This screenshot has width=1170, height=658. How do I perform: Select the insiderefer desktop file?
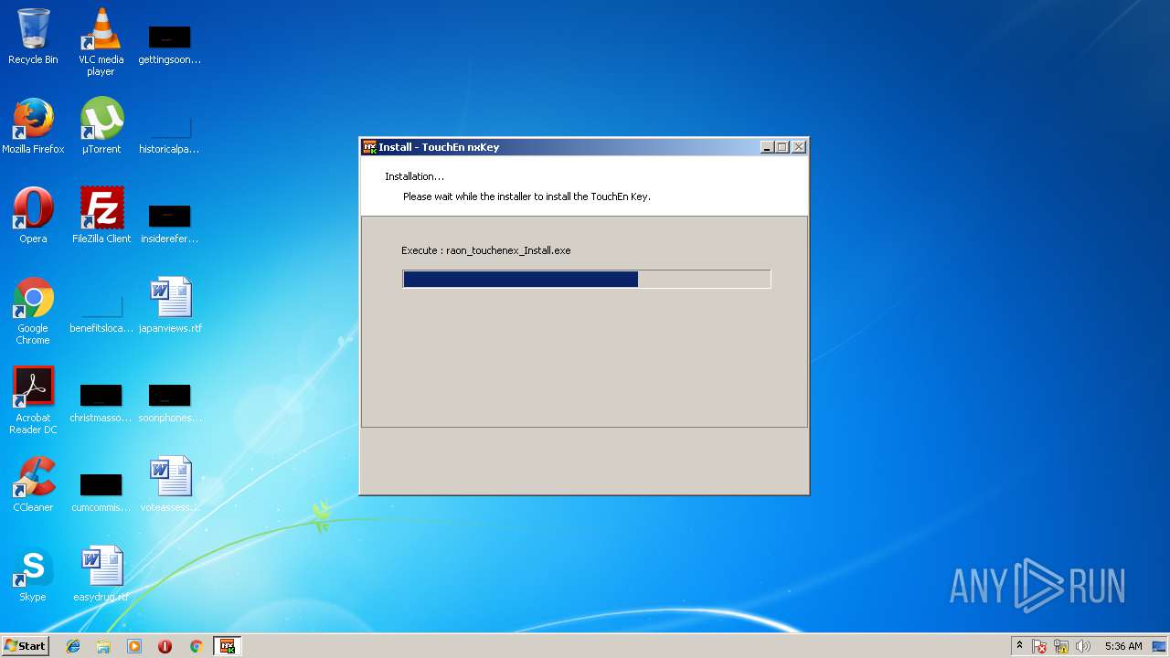tap(169, 223)
